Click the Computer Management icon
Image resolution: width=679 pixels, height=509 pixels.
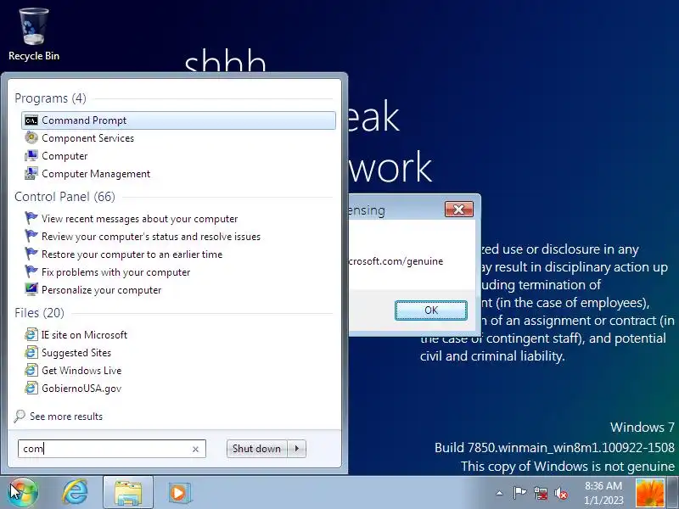[x=31, y=174]
